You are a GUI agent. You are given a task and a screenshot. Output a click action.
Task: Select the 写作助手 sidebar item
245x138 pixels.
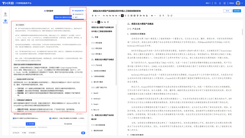click(5, 22)
